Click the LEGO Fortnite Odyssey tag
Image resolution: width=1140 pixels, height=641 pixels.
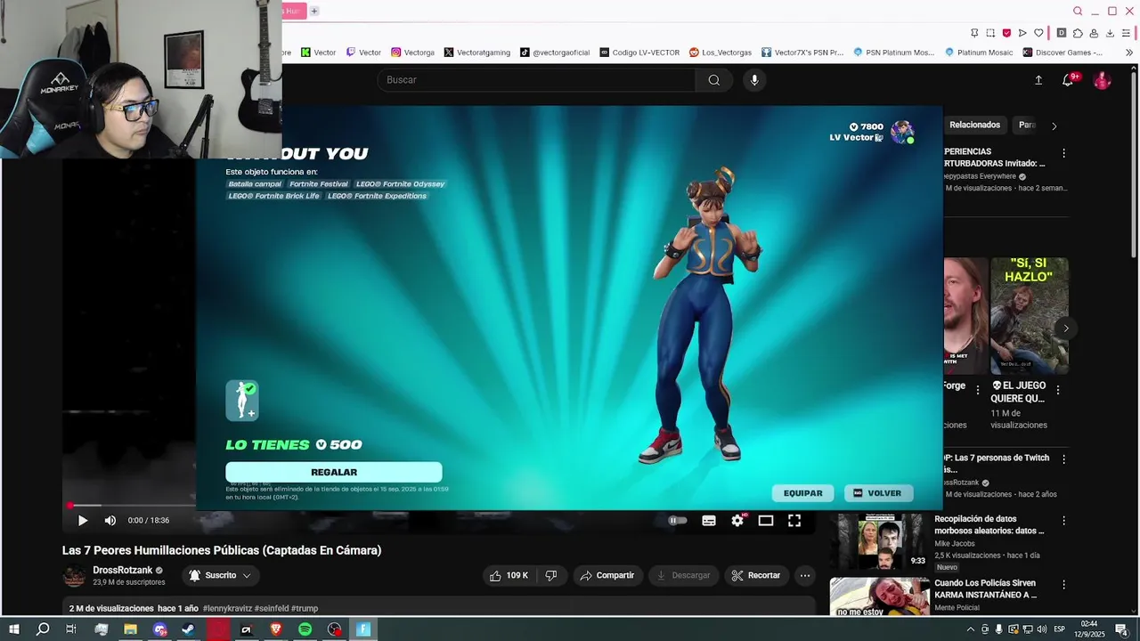pyautogui.click(x=400, y=184)
